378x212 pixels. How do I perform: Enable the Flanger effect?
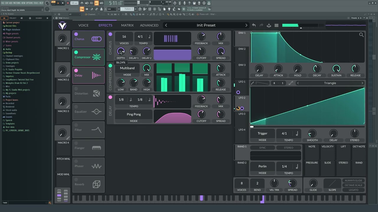point(76,143)
